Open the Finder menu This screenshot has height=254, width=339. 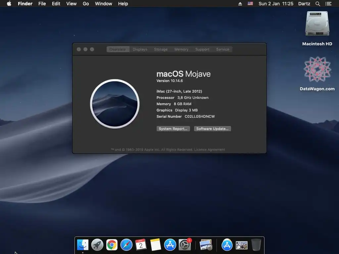click(x=25, y=4)
